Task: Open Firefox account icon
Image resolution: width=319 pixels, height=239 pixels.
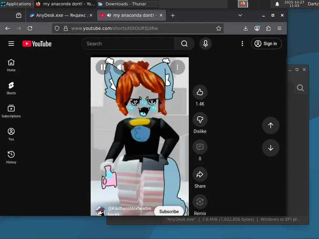Action: 257,28
